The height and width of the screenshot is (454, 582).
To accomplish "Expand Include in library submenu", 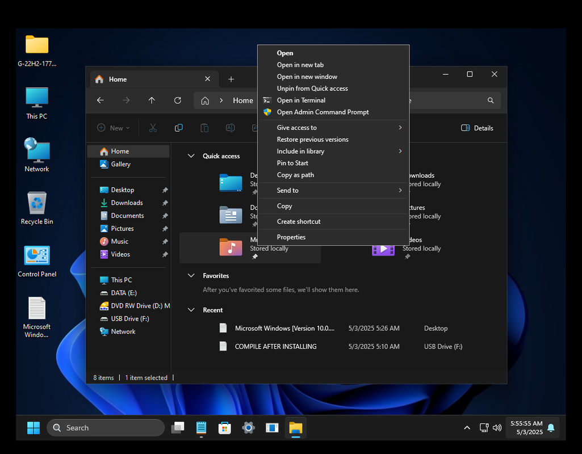I will (x=333, y=152).
